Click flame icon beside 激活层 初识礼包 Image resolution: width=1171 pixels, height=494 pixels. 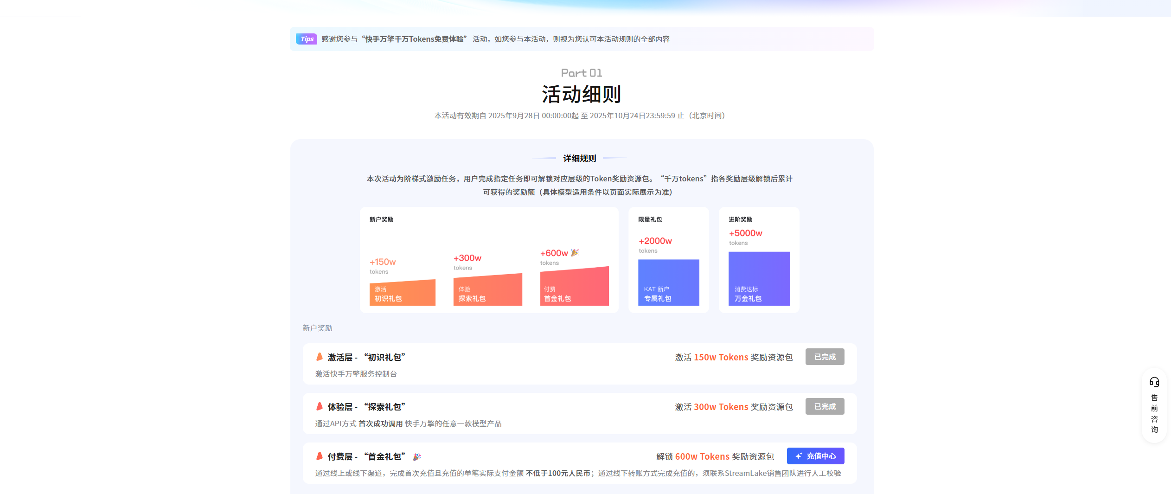(x=320, y=357)
